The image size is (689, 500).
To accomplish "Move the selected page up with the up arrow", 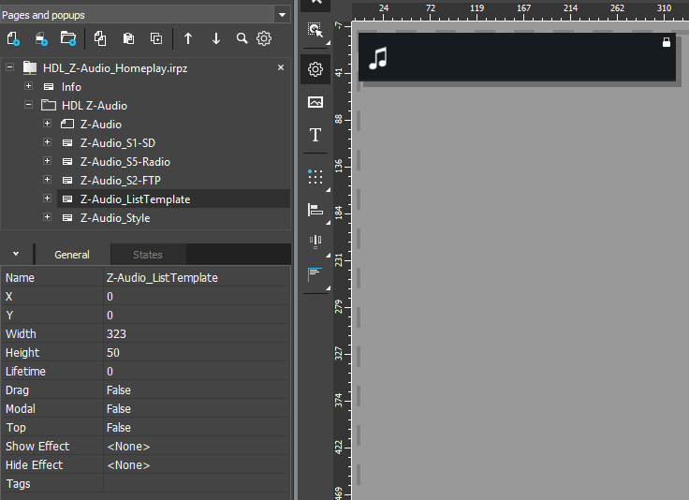I will pyautogui.click(x=188, y=38).
